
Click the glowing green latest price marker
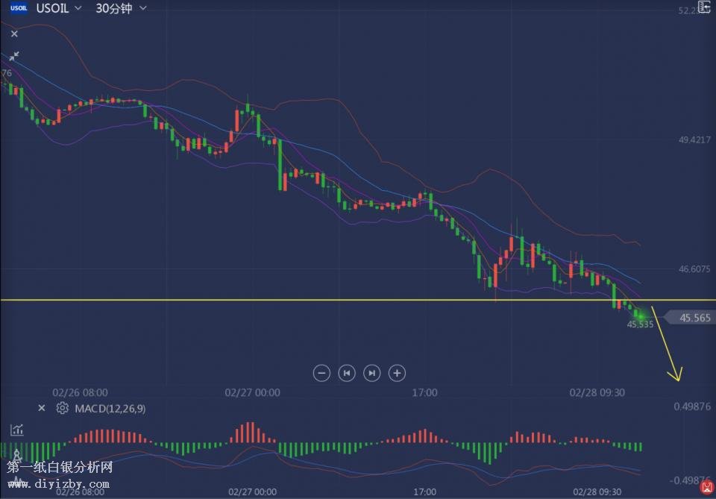[x=640, y=315]
